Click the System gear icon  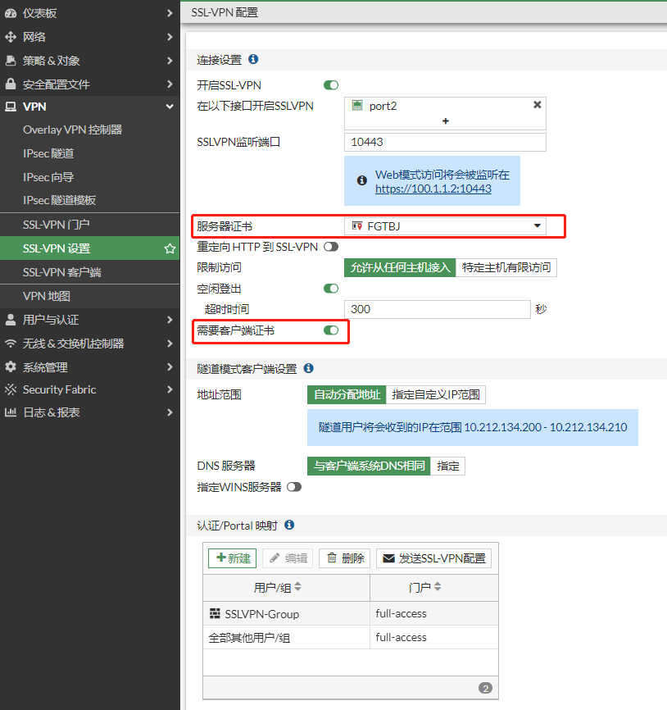[11, 366]
